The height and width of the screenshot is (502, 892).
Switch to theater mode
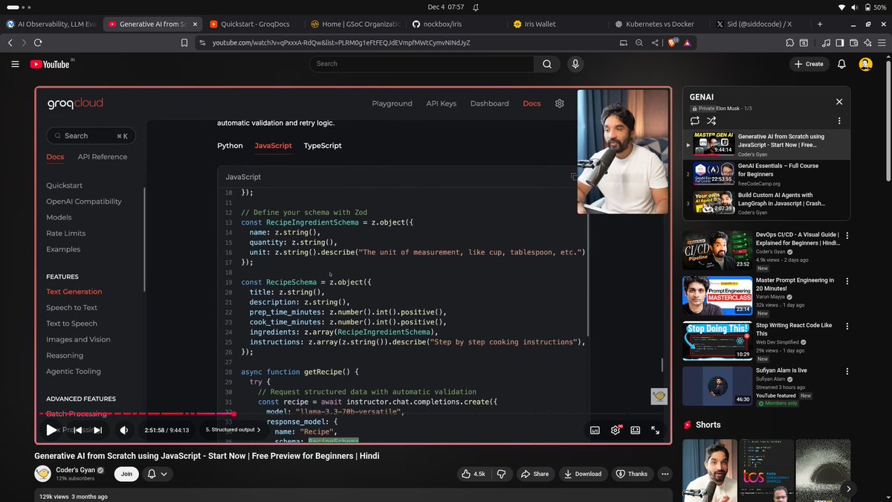coord(636,430)
